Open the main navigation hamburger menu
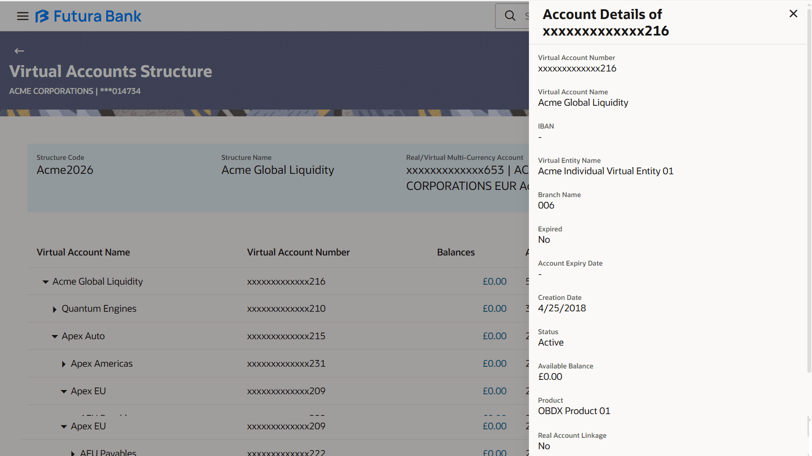 click(22, 16)
